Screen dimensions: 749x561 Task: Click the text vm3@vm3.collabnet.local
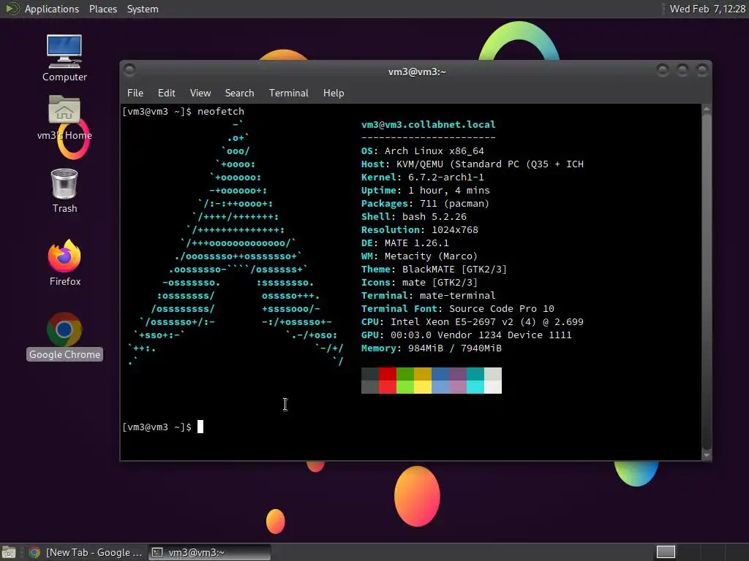tap(428, 124)
